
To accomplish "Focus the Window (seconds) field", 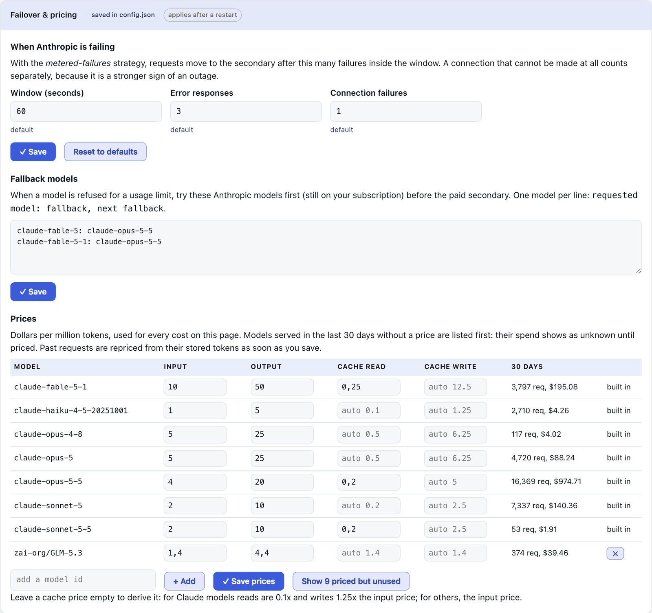I will pyautogui.click(x=86, y=111).
